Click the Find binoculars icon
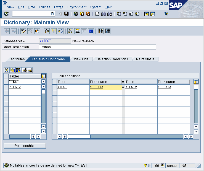The height and width of the screenshot is (171, 204). point(103,14)
